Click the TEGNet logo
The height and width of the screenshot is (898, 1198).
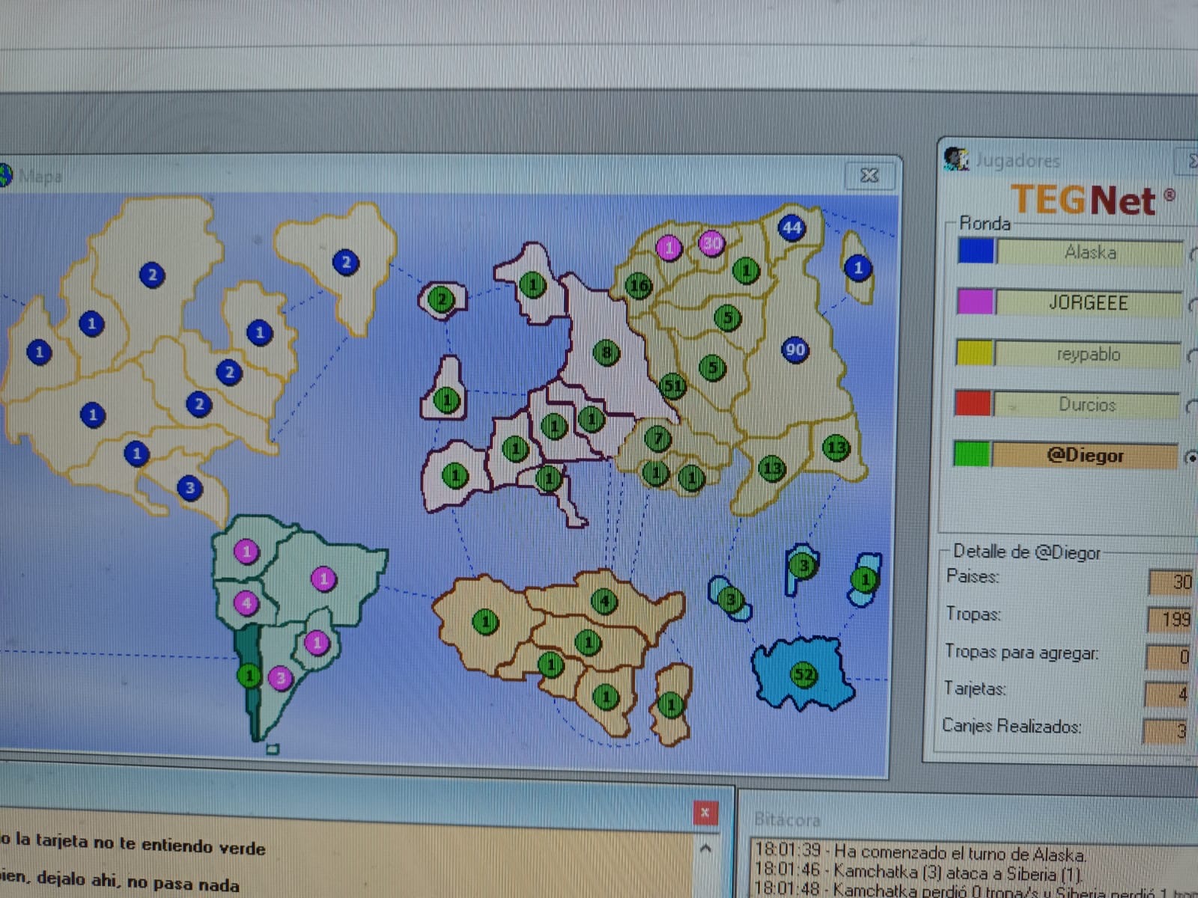click(1092, 201)
